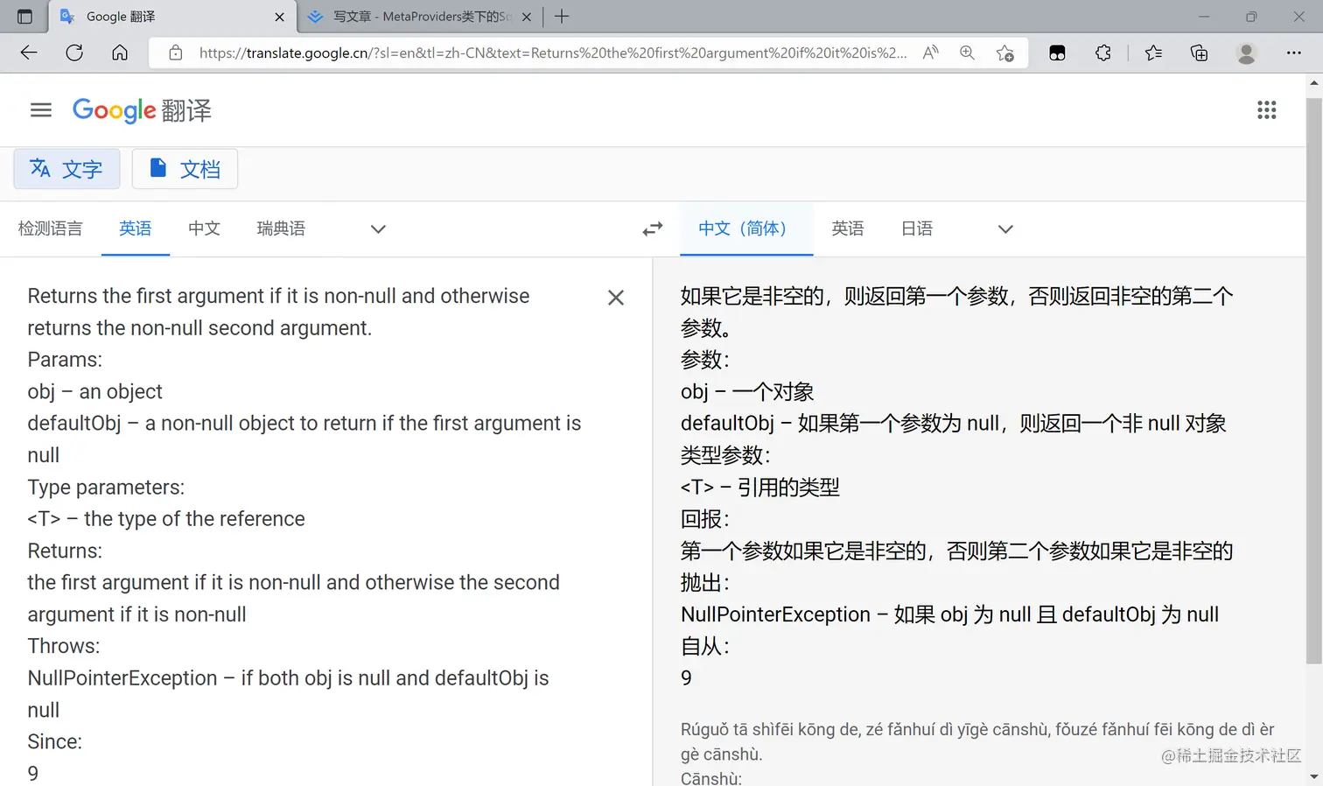This screenshot has width=1323, height=786.
Task: Add this page to favorites
Action: pyautogui.click(x=1005, y=53)
